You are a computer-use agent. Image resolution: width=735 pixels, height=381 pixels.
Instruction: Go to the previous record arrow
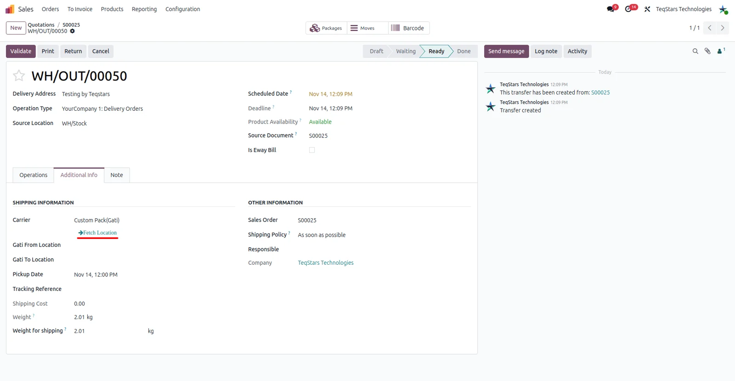710,28
